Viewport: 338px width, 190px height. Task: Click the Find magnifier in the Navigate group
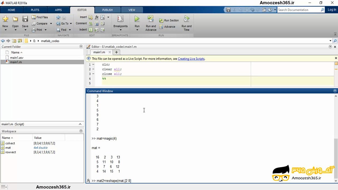(58, 30)
